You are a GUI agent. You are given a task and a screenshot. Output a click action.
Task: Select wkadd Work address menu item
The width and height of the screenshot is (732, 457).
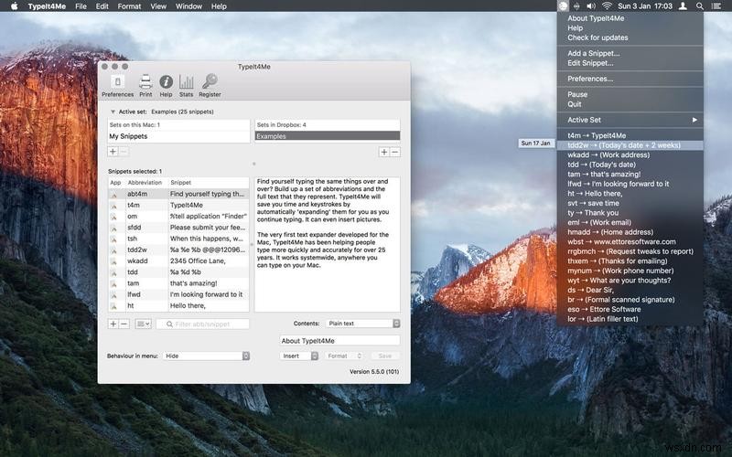click(x=630, y=154)
